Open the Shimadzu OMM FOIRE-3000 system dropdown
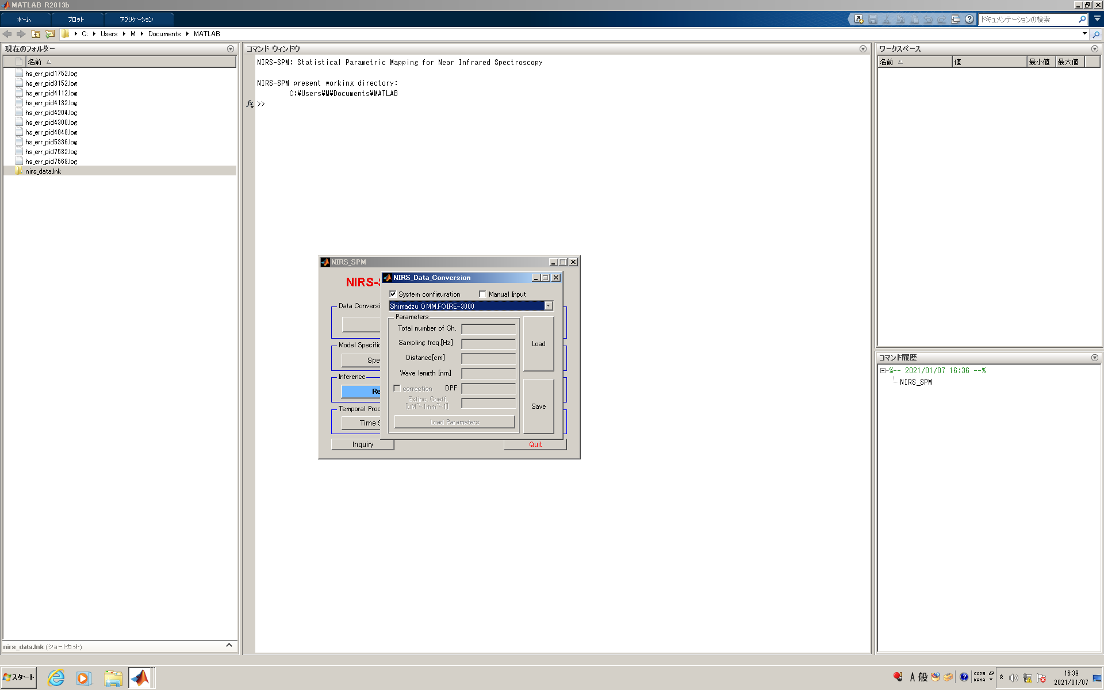Image resolution: width=1104 pixels, height=690 pixels. click(x=548, y=306)
